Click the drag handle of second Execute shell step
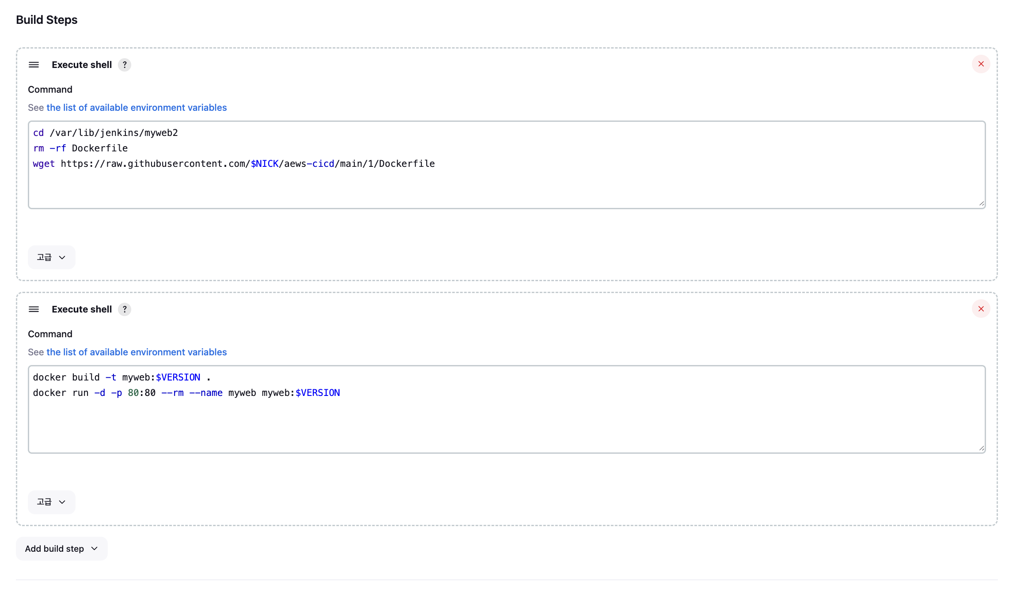The image size is (1024, 595). pyautogui.click(x=34, y=309)
